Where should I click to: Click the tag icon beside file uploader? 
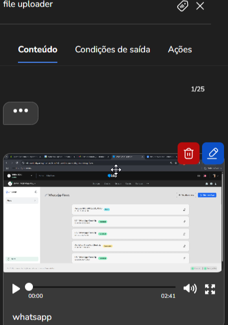click(x=183, y=6)
